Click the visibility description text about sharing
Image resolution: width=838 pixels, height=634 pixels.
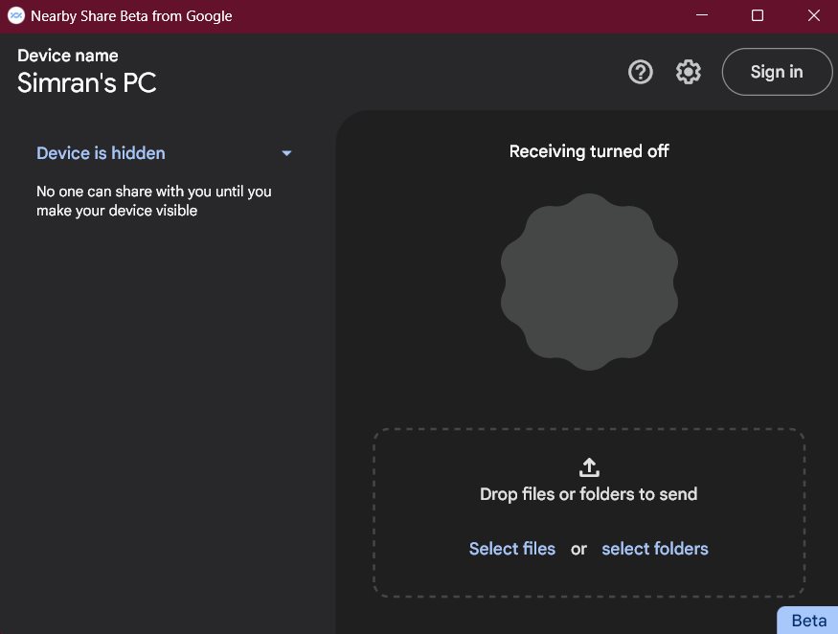(154, 201)
